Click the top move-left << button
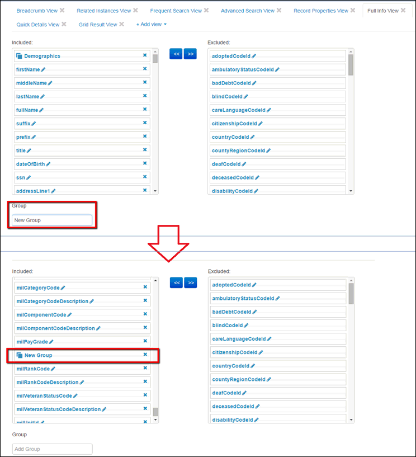This screenshot has width=416, height=457. click(x=176, y=54)
